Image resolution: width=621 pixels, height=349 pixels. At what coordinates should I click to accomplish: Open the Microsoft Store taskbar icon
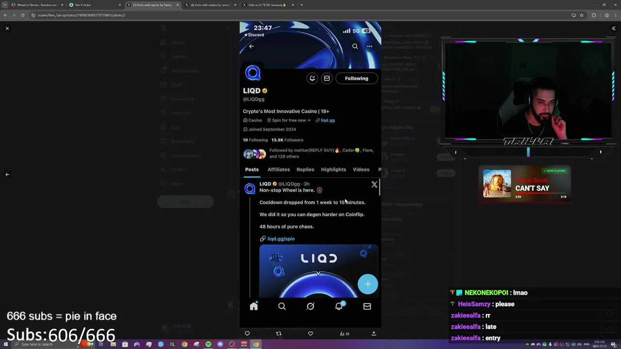(125, 345)
